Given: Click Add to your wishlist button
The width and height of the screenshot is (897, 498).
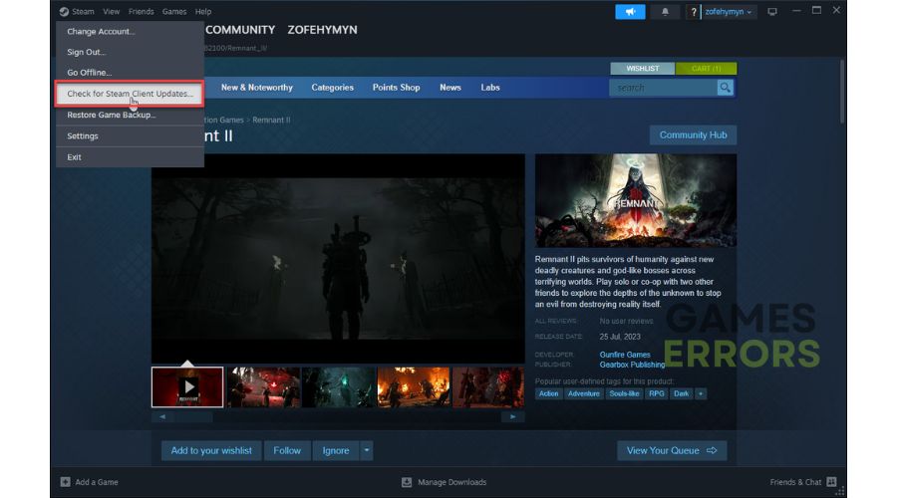Looking at the screenshot, I should [x=211, y=450].
